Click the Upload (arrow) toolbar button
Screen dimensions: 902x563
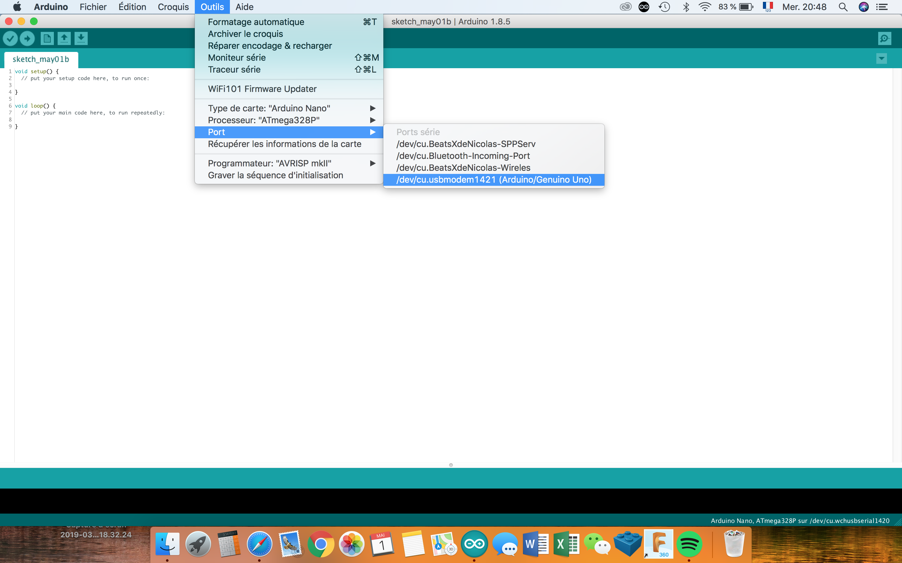pos(27,38)
